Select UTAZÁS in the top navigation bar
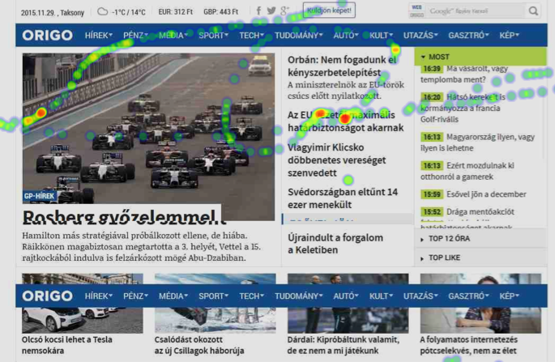The height and width of the screenshot is (362, 555). pos(421,36)
